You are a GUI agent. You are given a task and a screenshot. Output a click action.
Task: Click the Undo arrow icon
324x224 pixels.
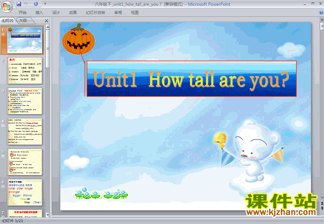[26, 4]
